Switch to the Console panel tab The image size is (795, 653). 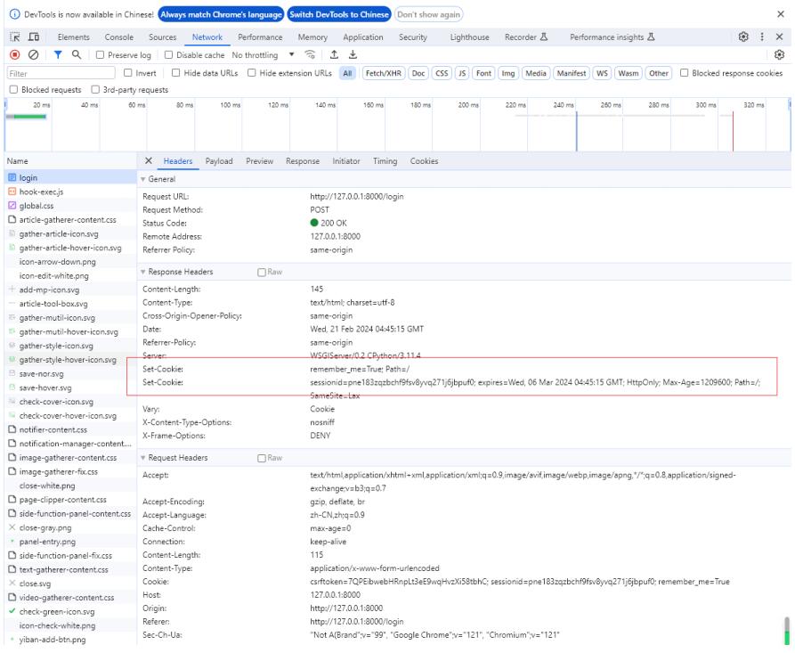coord(119,37)
